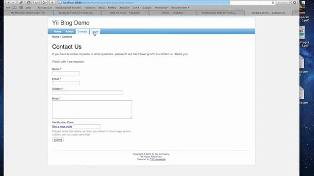This screenshot has width=314, height=176.
Task: Click the Email input field
Action: 66,83
